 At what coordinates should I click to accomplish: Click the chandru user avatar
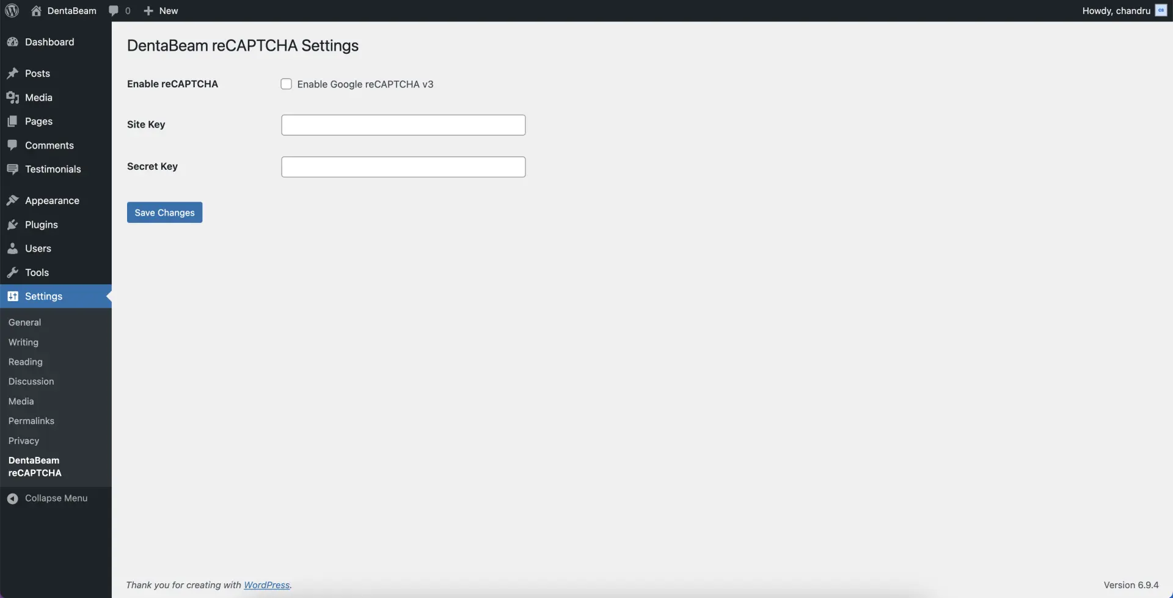click(x=1161, y=10)
